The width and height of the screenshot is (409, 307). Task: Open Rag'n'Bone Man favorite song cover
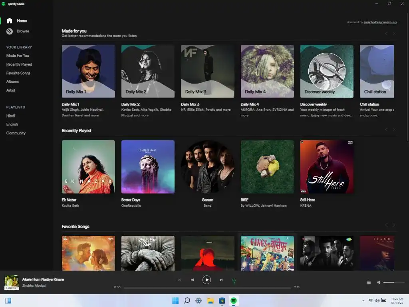pyautogui.click(x=148, y=253)
